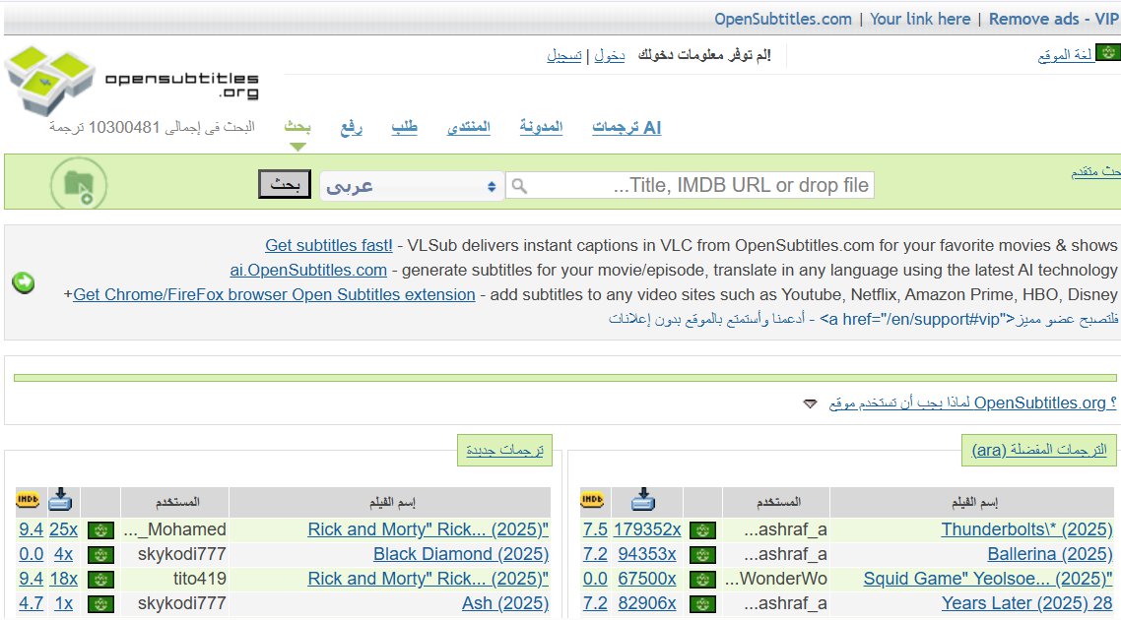Viewport: 1121px width, 620px height.
Task: Click the trusted-uploader smiley in Thunderbolts row
Action: [701, 528]
